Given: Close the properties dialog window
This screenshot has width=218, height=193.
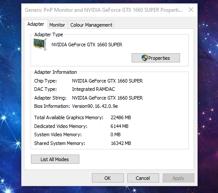Looking at the screenshot, I should [x=191, y=10].
